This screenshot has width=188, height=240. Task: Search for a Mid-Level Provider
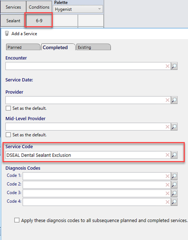(x=174, y=127)
